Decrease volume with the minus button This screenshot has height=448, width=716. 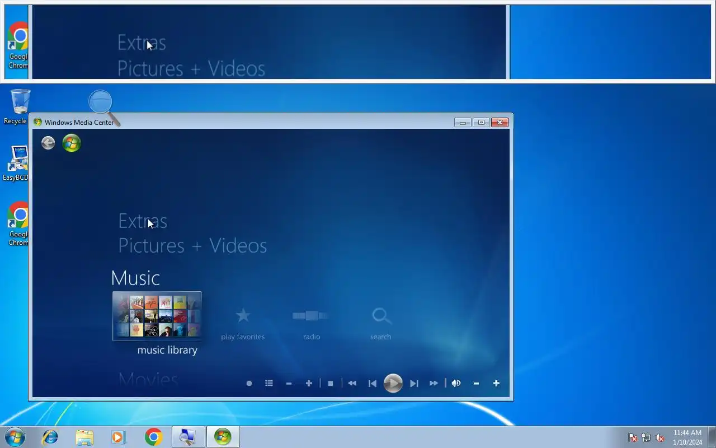476,384
